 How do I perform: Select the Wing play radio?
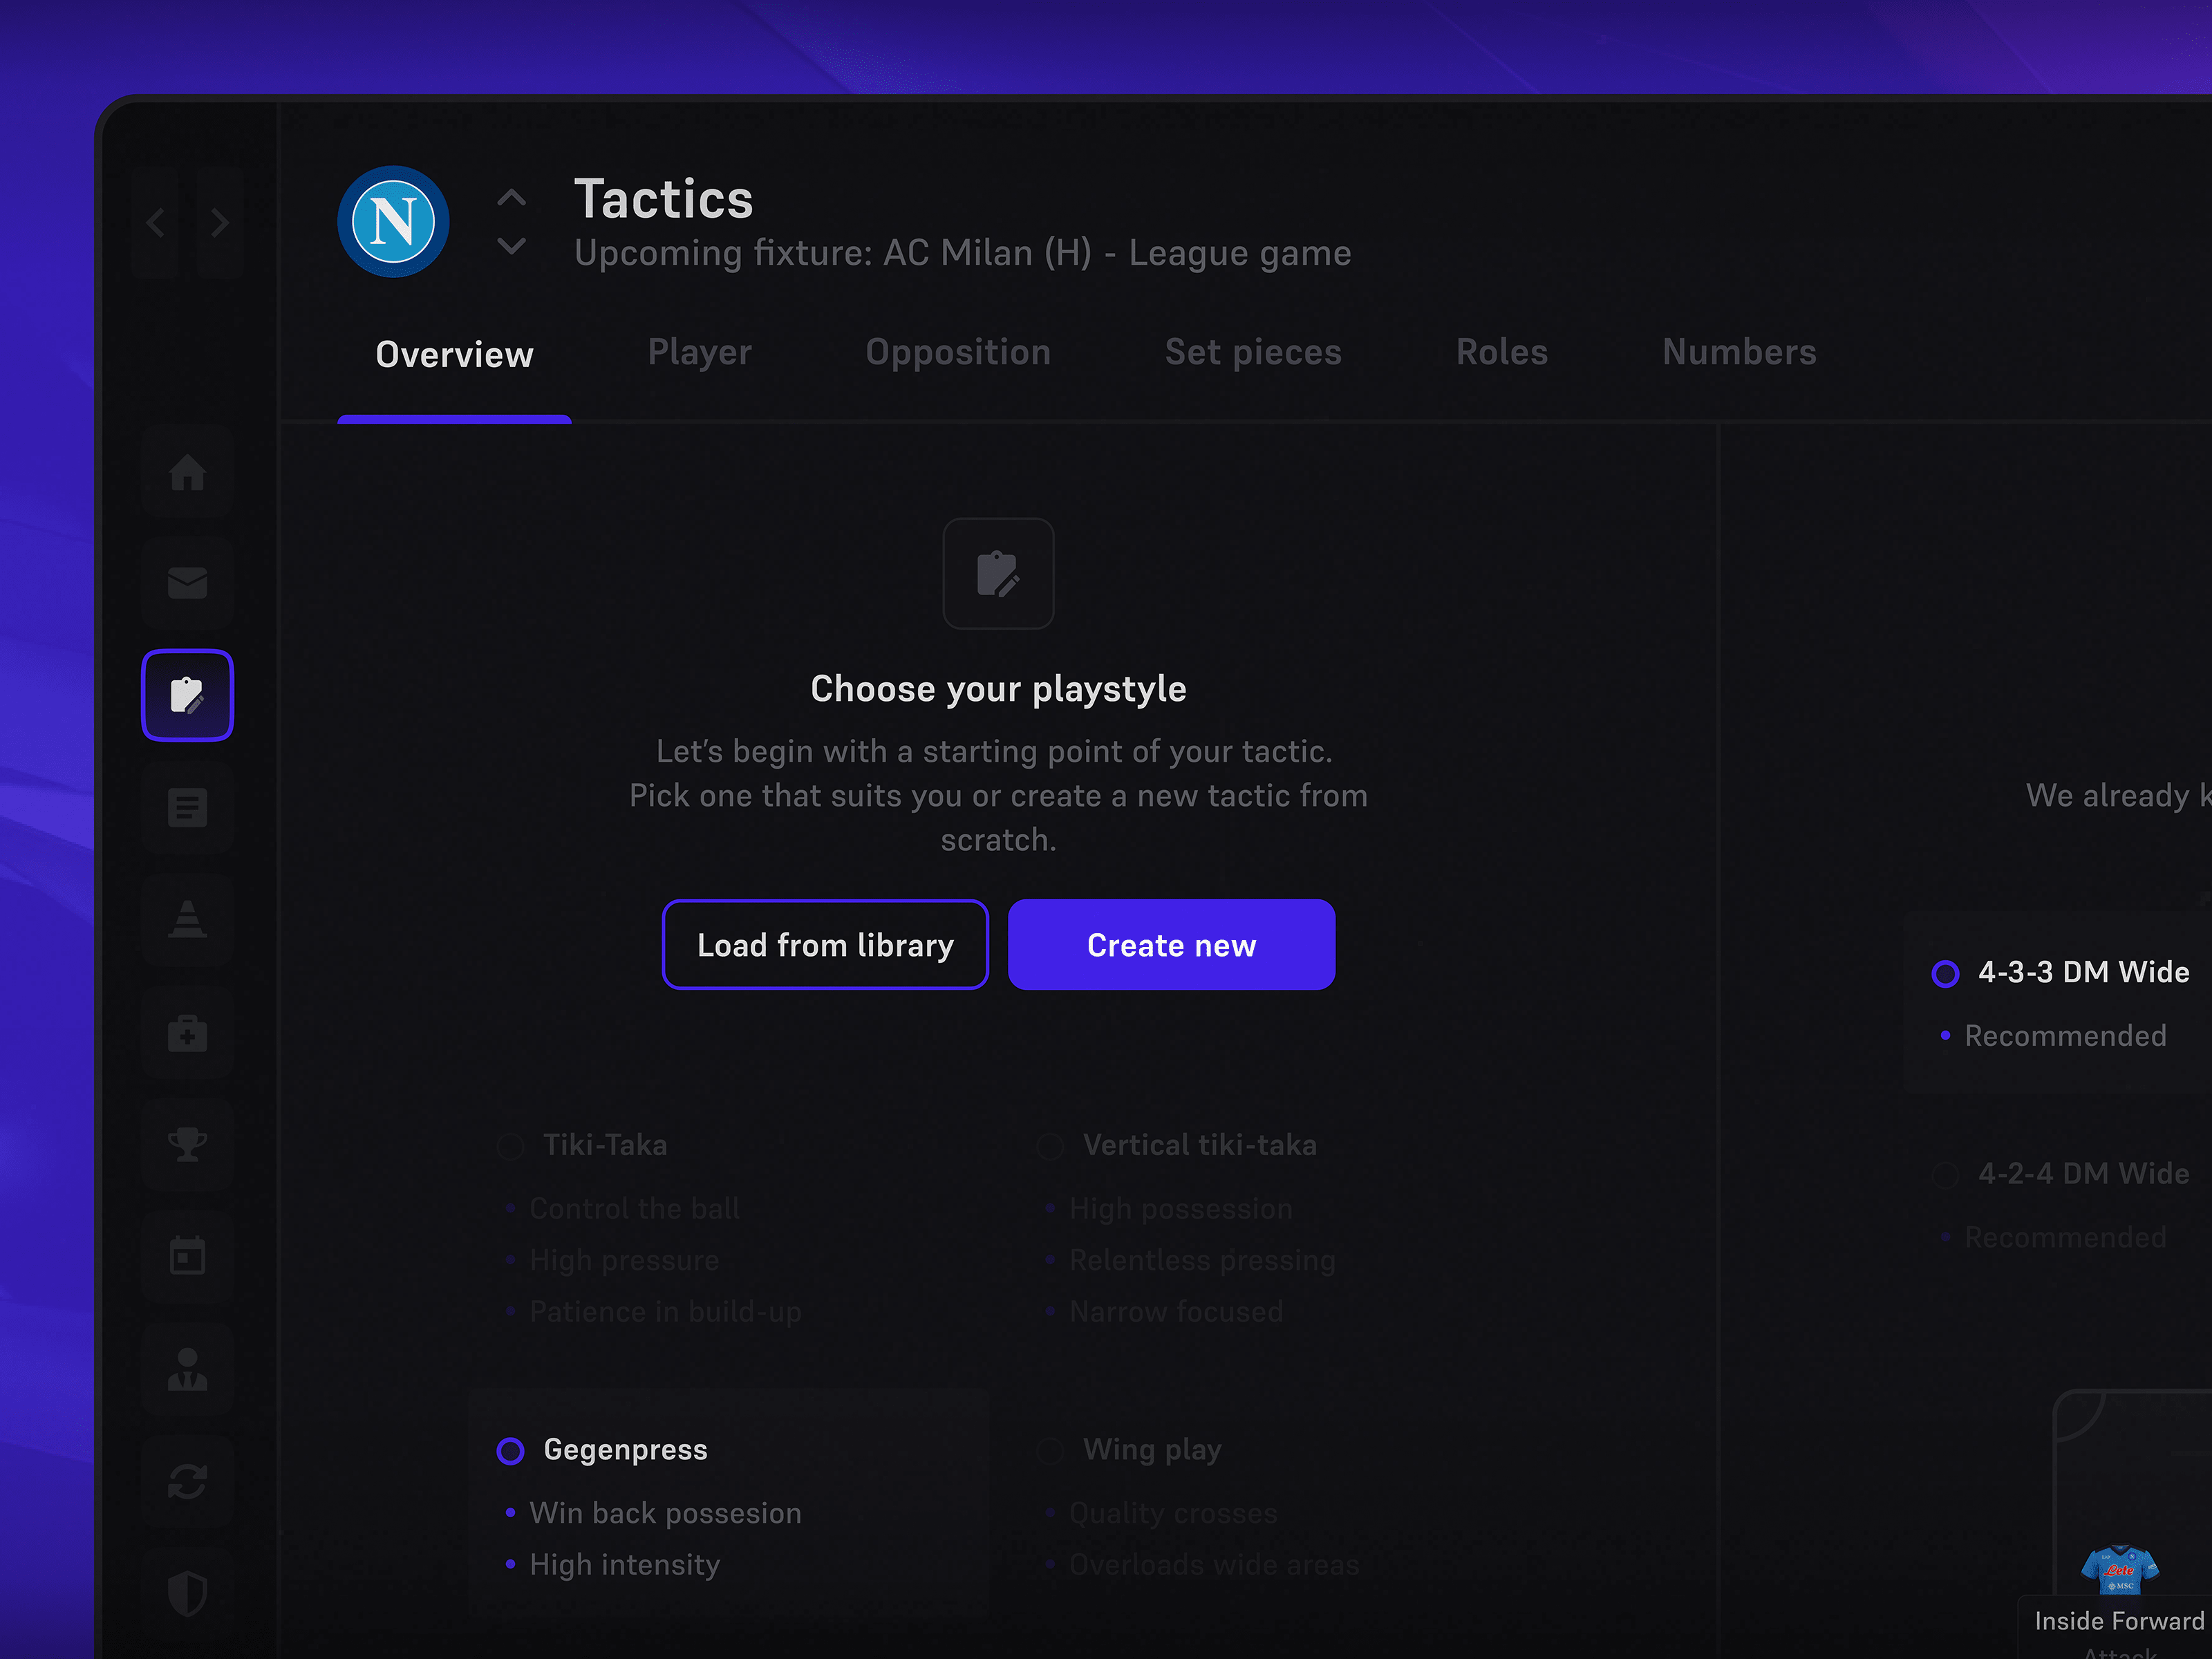(1050, 1451)
